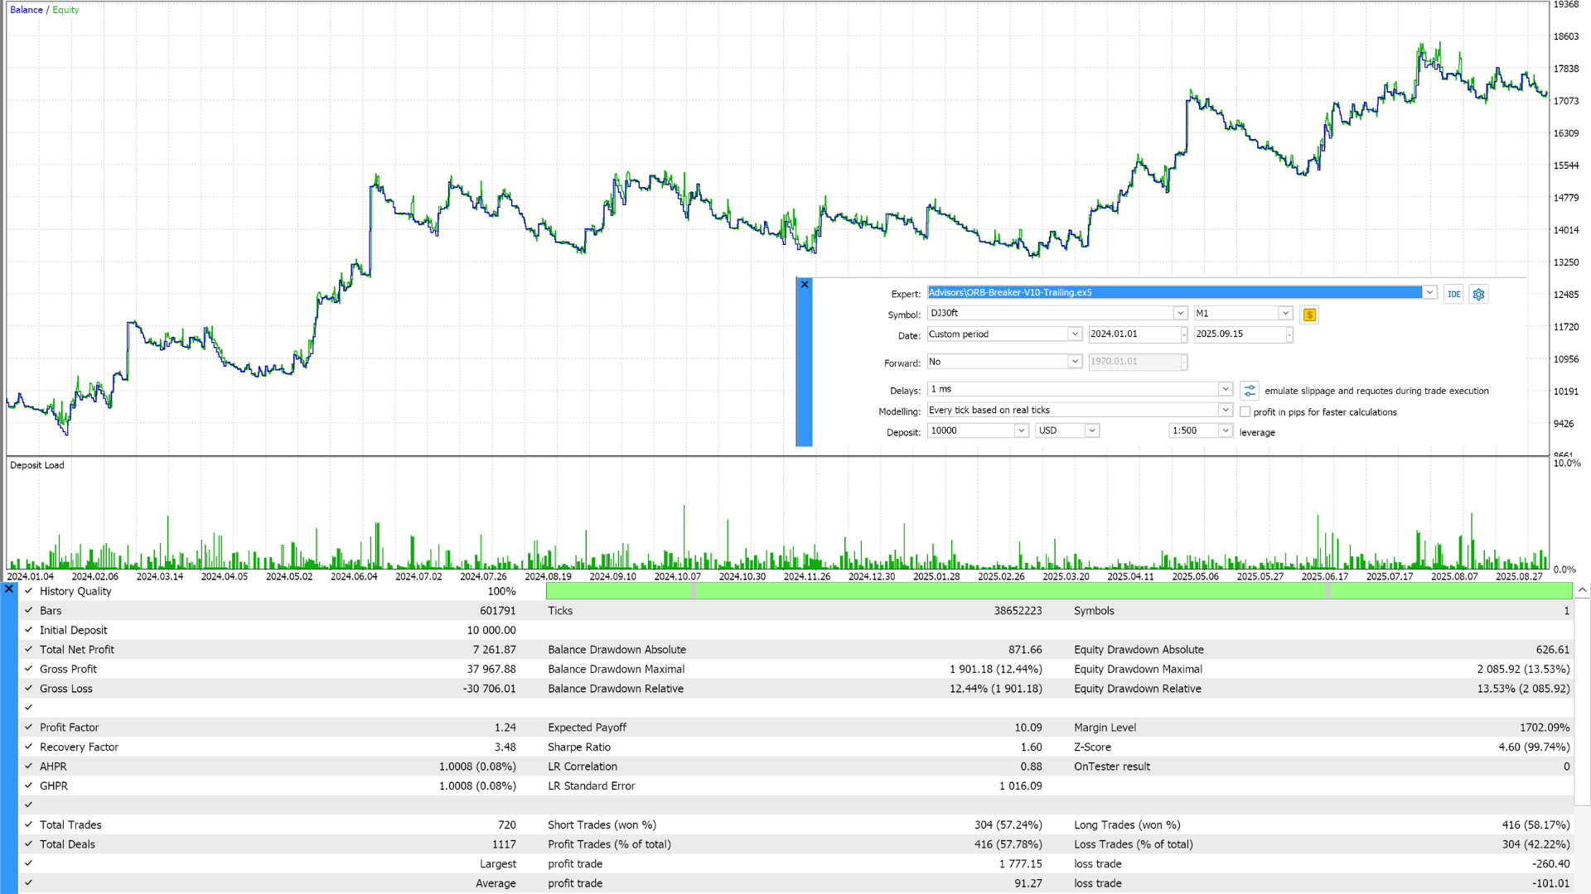Viewport: 1591px width, 894px height.
Task: Click the checkmark beside Profit Factor
Action: [29, 728]
